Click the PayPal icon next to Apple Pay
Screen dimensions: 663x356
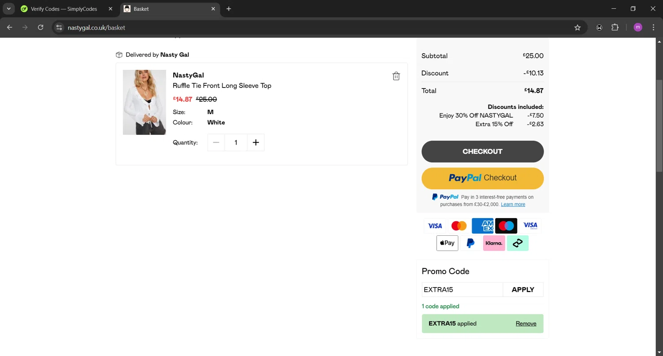click(x=471, y=243)
